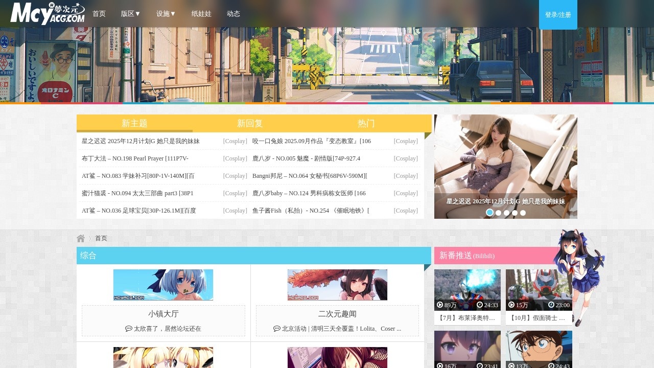Image resolution: width=654 pixels, height=368 pixels.
Task: Click comment bubble icon under 二次元趣闻
Action: point(276,329)
